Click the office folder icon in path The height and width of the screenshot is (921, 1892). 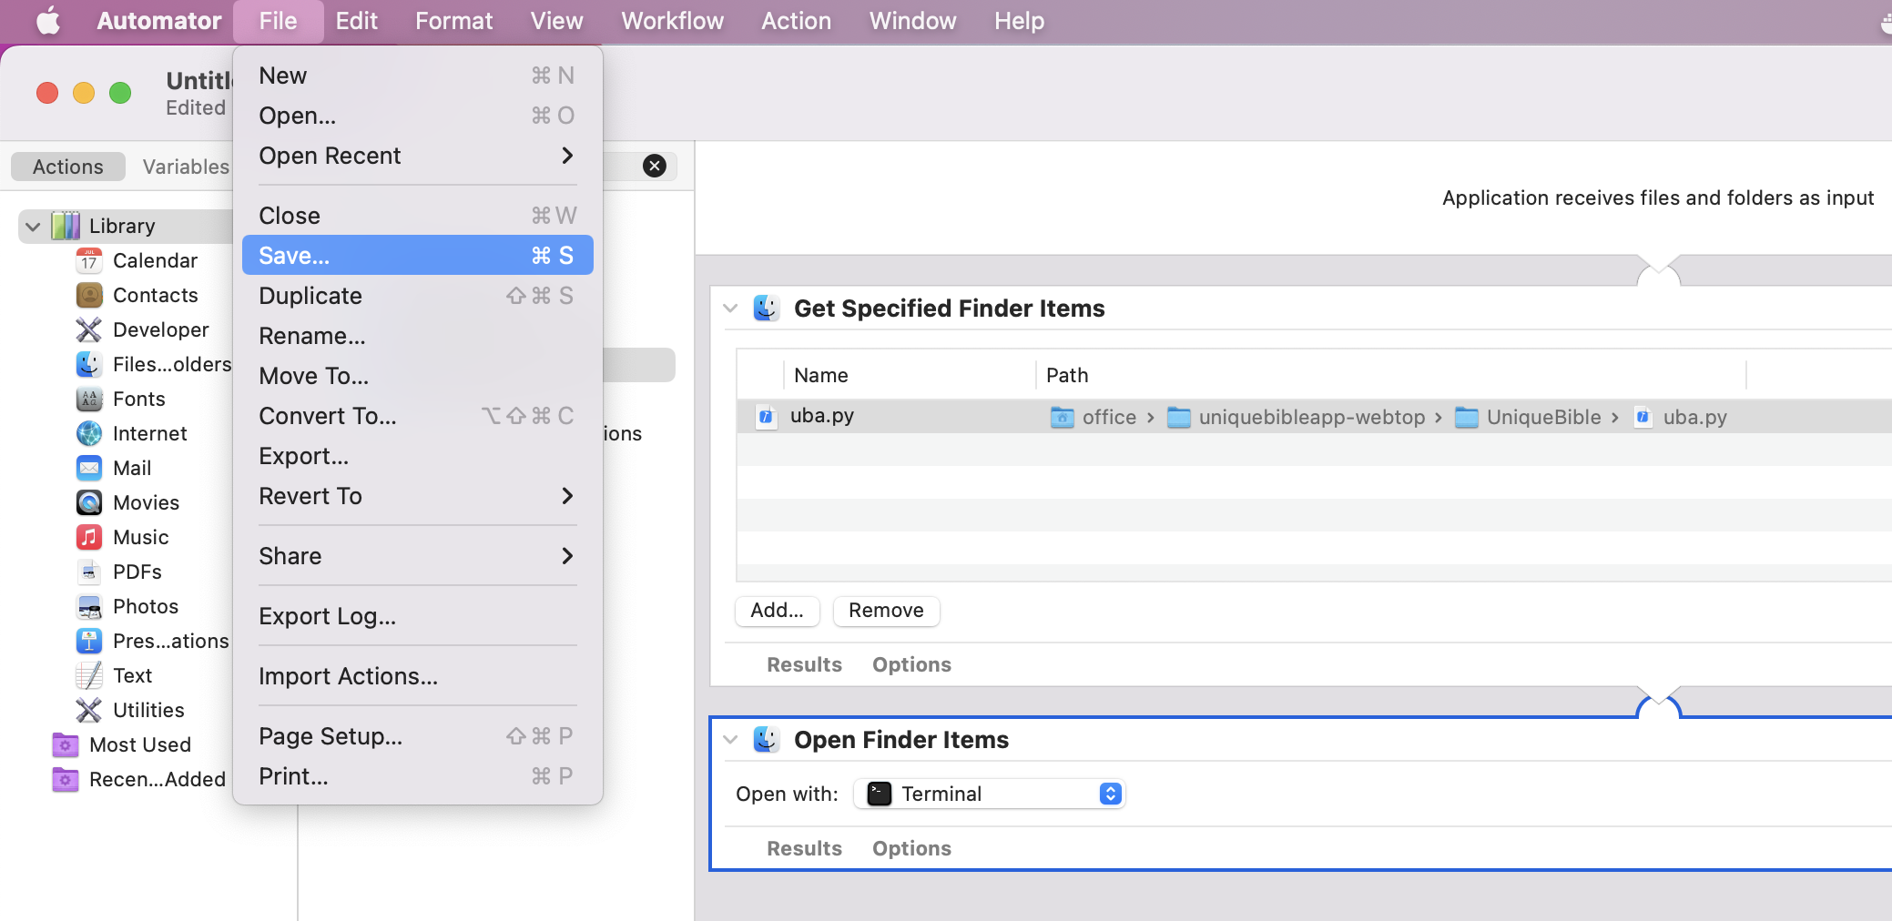click(1063, 417)
